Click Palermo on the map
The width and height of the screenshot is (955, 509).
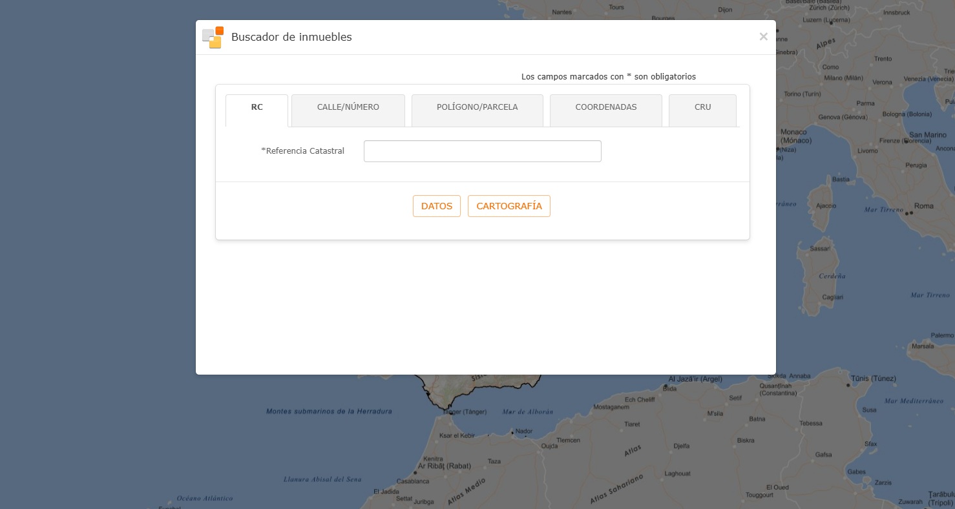(x=941, y=336)
